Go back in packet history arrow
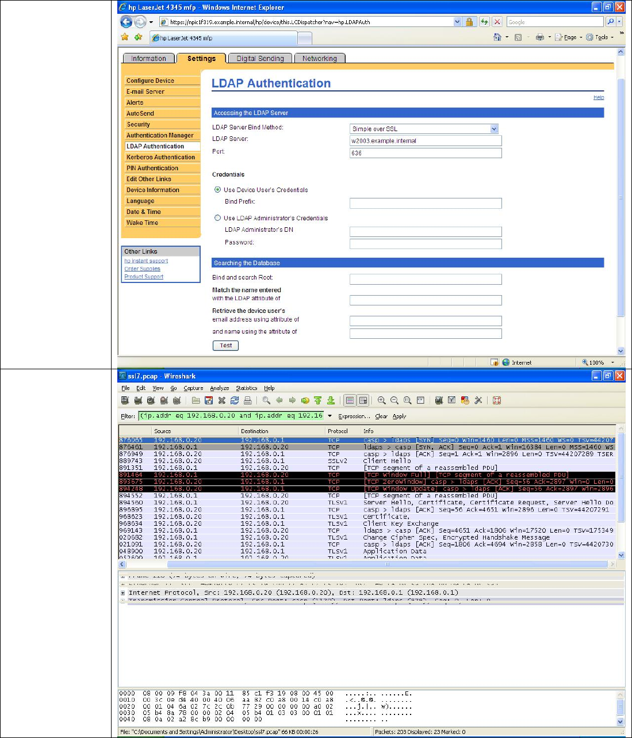632x738 pixels. click(279, 400)
